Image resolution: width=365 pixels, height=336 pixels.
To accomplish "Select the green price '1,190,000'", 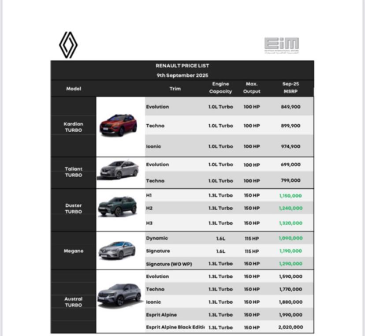I will (x=291, y=251).
